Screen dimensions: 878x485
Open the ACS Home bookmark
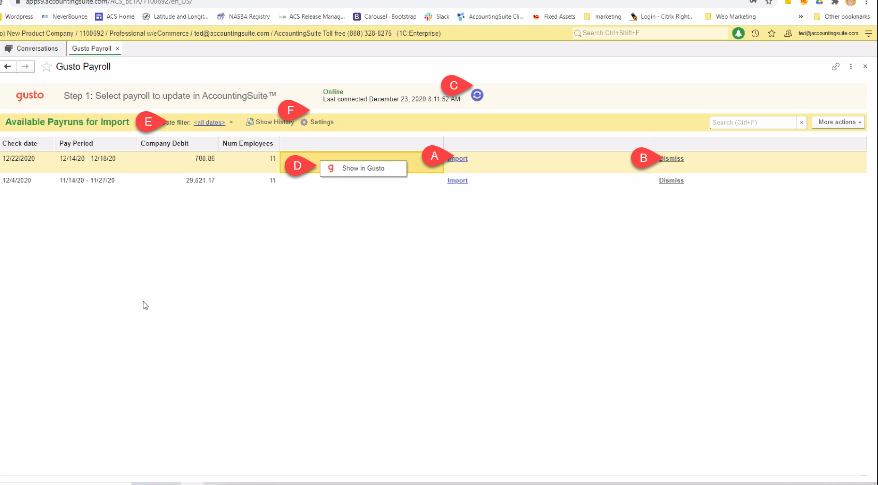coord(114,17)
